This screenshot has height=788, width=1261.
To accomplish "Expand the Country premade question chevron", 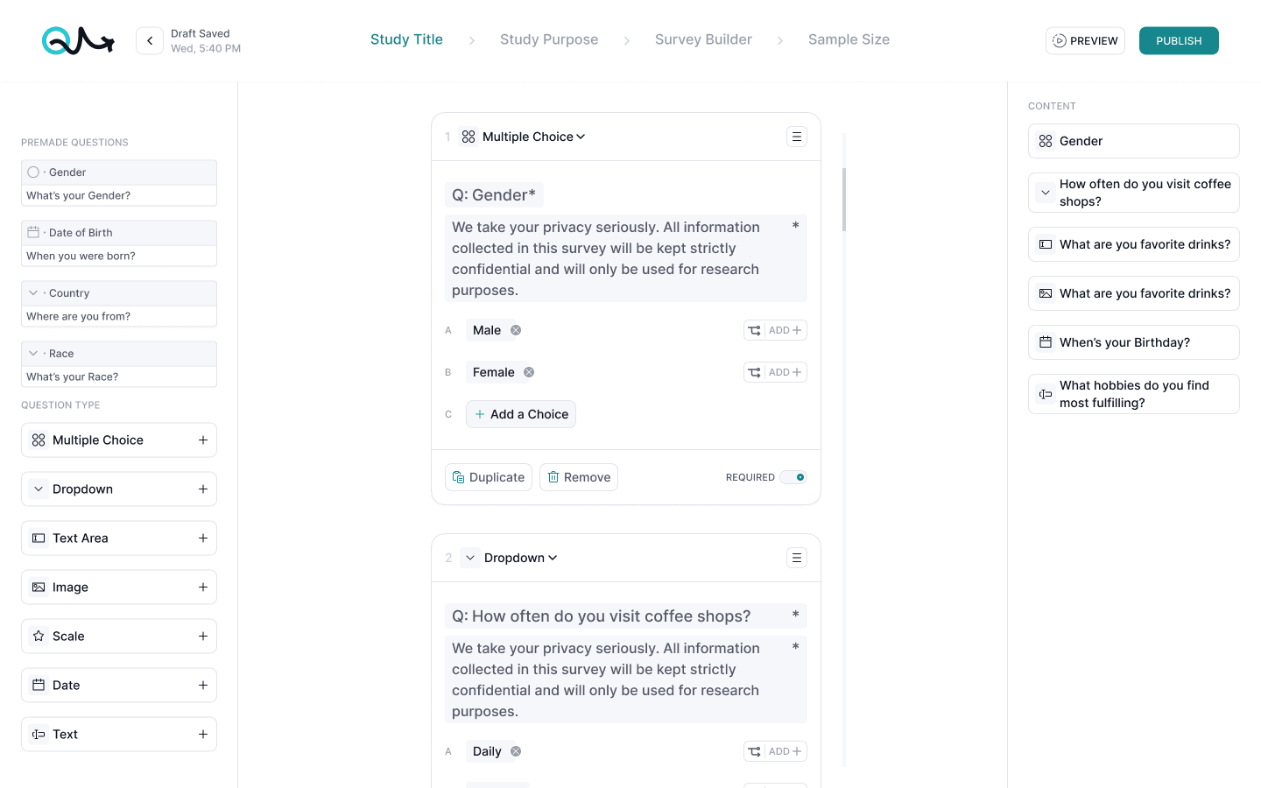I will coord(33,292).
